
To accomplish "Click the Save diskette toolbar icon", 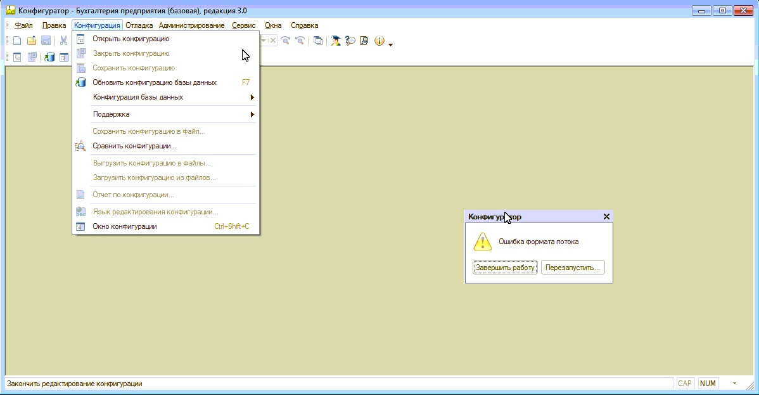I will click(x=46, y=41).
